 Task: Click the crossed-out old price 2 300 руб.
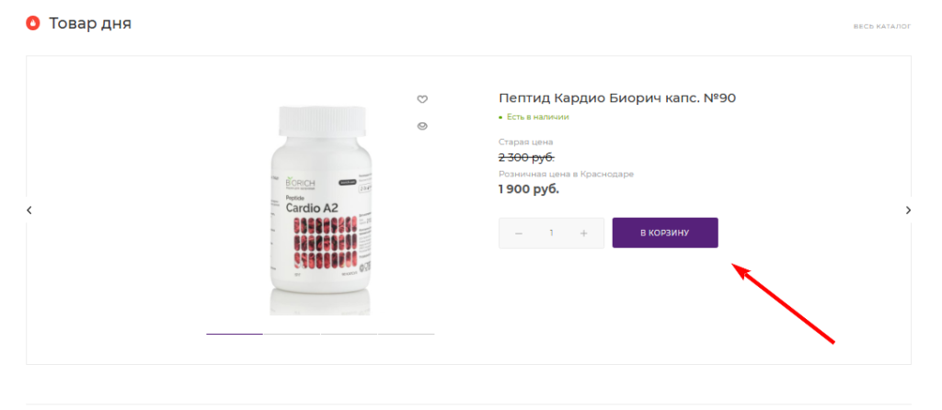[x=526, y=157]
